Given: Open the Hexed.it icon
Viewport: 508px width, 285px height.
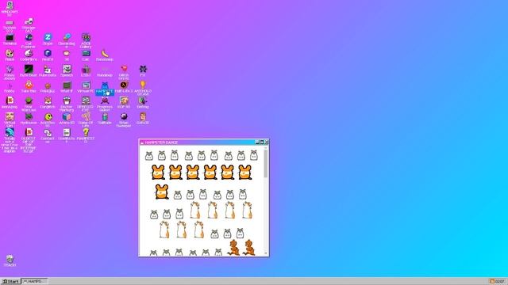Looking at the screenshot, I should [48, 55].
